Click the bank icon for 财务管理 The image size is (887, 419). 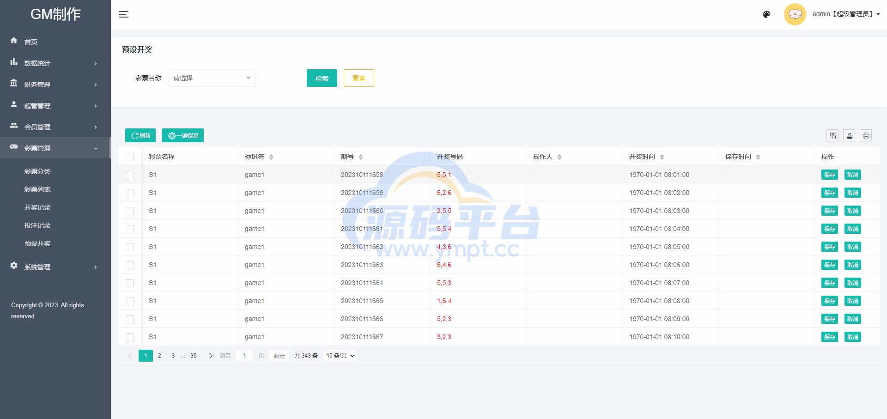coord(14,83)
